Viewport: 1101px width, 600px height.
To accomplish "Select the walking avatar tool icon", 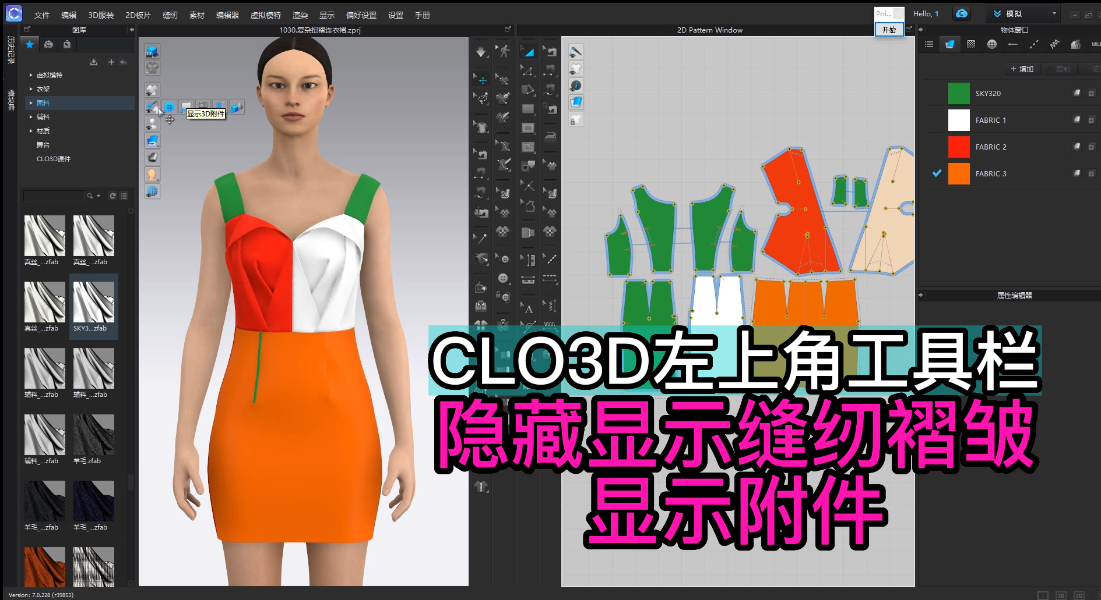I will pyautogui.click(x=504, y=52).
